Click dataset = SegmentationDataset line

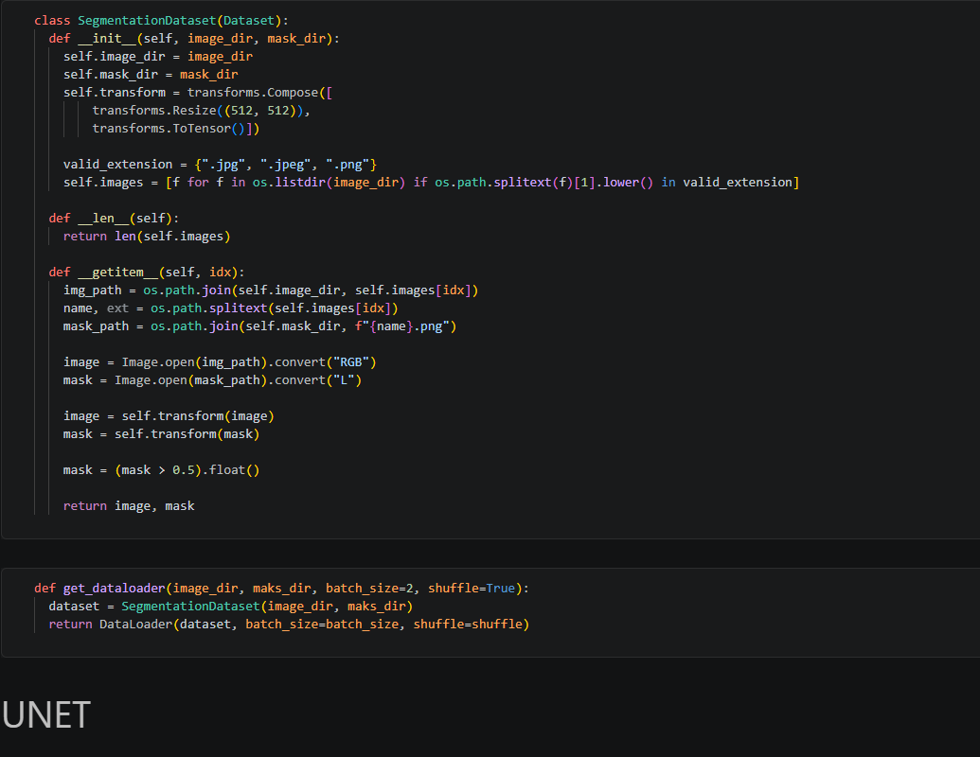[x=230, y=607]
